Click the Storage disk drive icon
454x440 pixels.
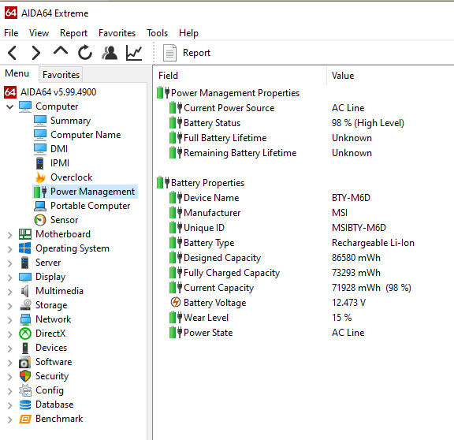tap(25, 305)
